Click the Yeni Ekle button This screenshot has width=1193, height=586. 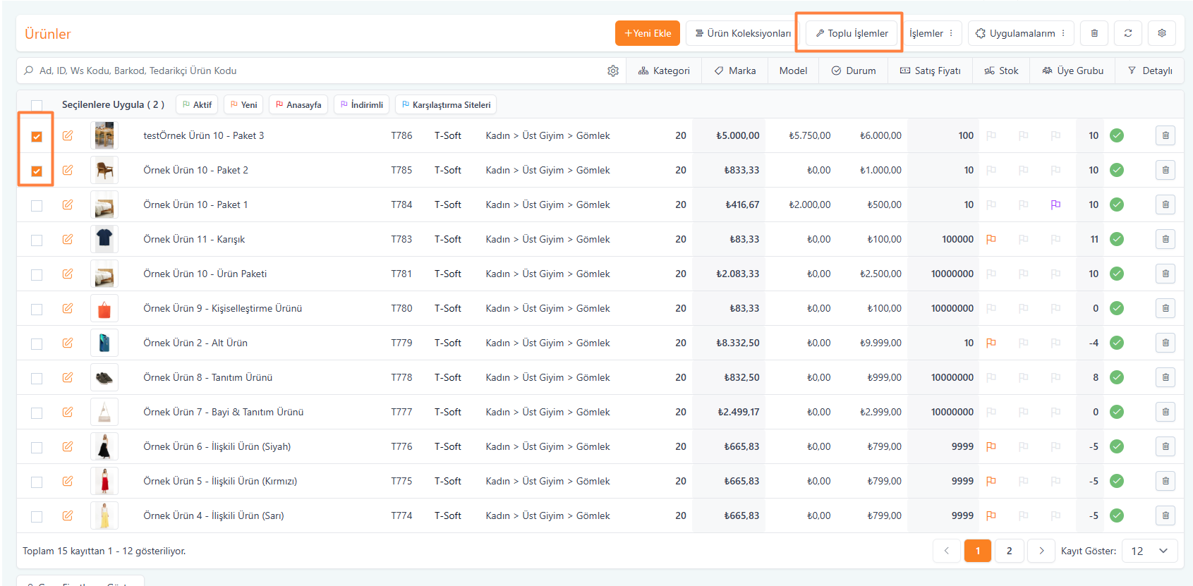coord(648,33)
